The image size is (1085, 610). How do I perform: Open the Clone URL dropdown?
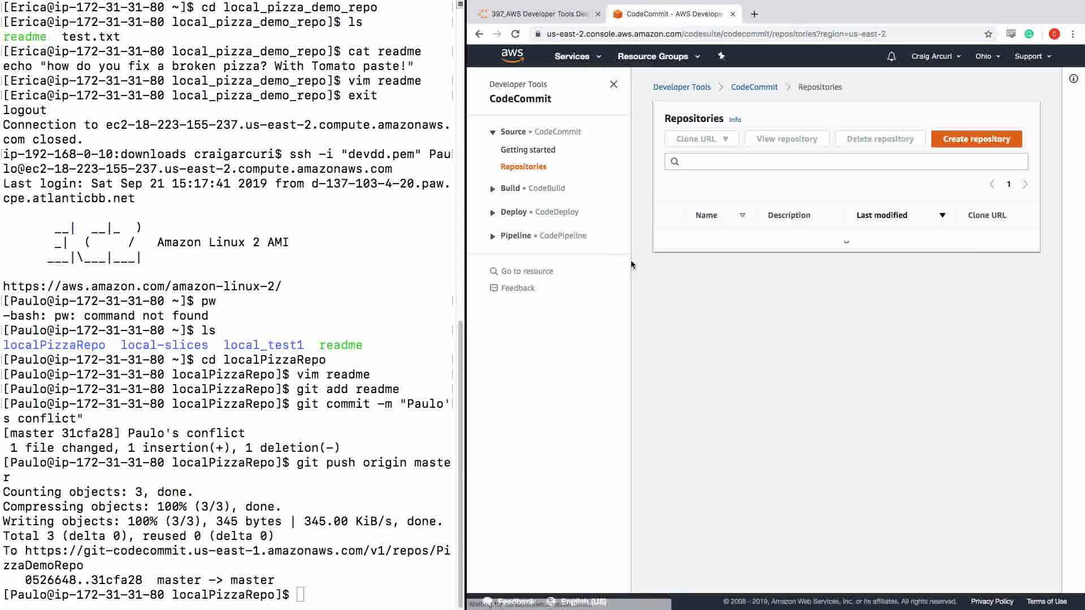[x=701, y=139]
